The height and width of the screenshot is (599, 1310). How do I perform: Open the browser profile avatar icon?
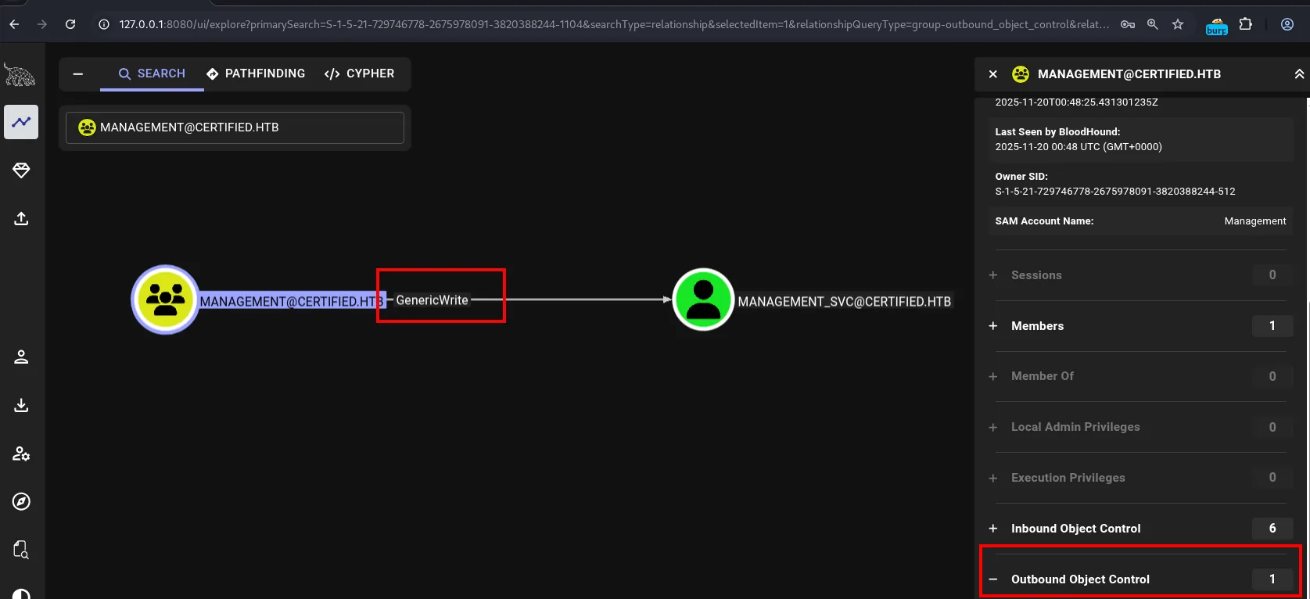(1287, 24)
